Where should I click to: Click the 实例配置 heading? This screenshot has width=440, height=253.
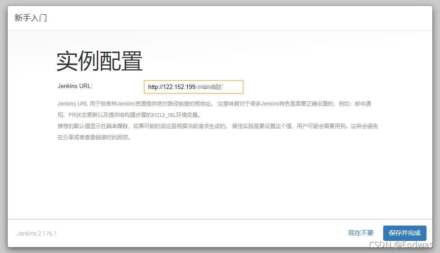click(100, 61)
